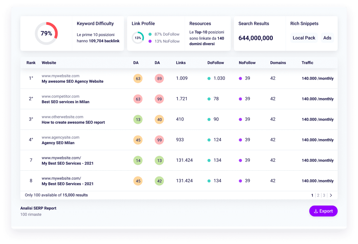Click the Link Profile 13% donut chart
The height and width of the screenshot is (244, 358).
pos(138,37)
